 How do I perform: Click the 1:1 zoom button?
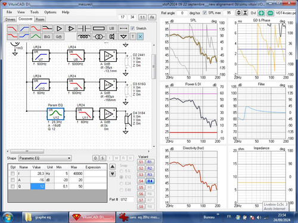(142, 17)
